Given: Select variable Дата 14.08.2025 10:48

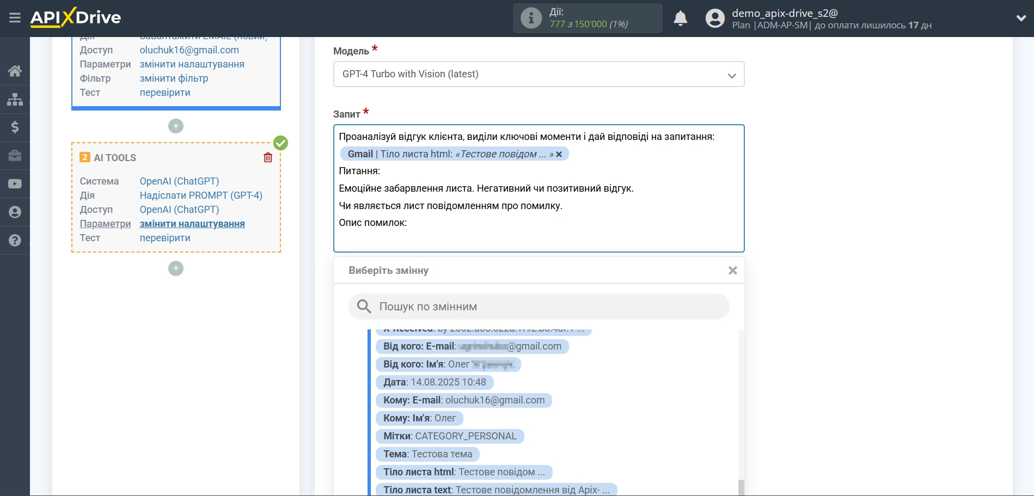Looking at the screenshot, I should tap(435, 382).
